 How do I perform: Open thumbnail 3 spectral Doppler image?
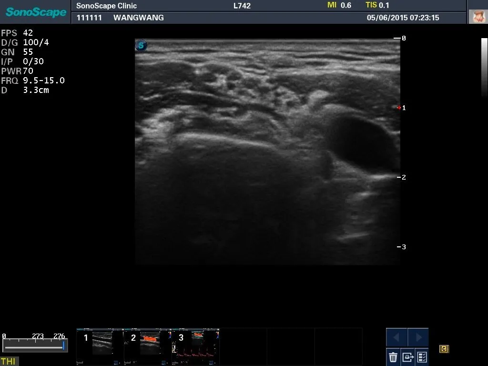[195, 346]
